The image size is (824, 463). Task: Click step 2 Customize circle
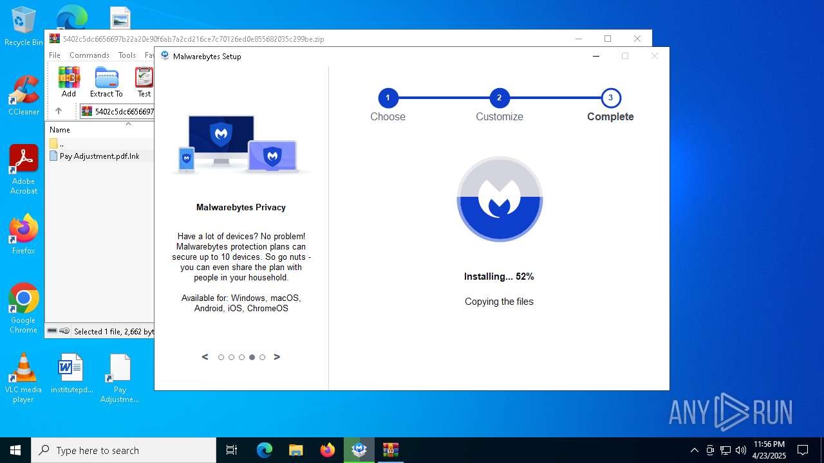(x=499, y=98)
